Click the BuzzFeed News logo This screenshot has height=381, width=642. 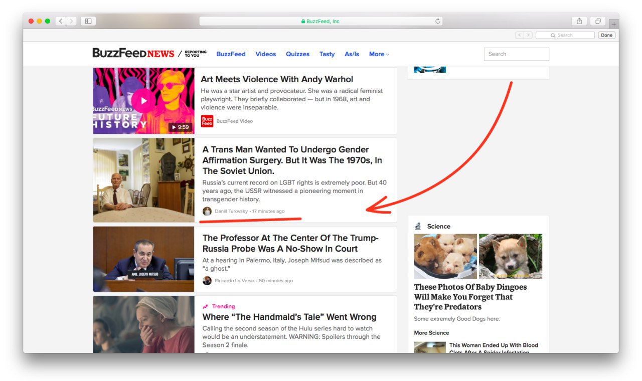tap(133, 53)
